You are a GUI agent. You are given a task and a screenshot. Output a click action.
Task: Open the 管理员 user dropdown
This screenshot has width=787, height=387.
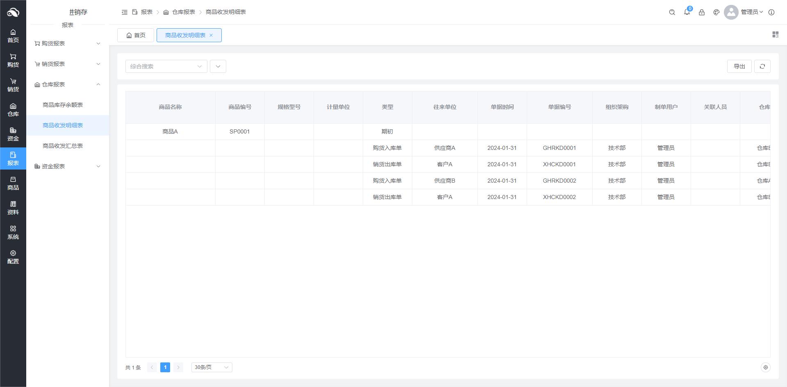(751, 12)
